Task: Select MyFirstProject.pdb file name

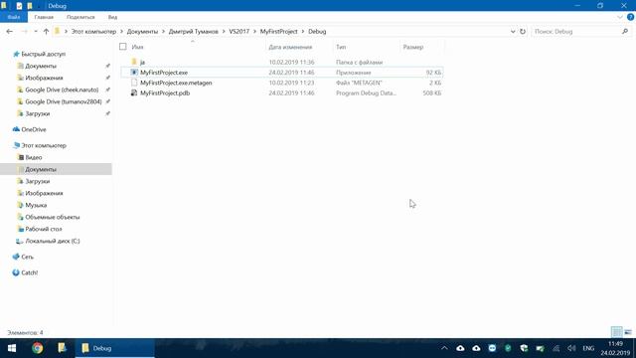Action: pyautogui.click(x=165, y=92)
